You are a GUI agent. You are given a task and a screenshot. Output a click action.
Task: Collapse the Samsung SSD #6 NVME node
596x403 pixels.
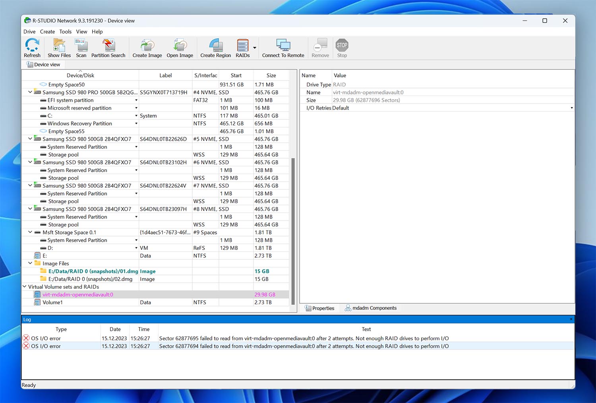(30, 162)
